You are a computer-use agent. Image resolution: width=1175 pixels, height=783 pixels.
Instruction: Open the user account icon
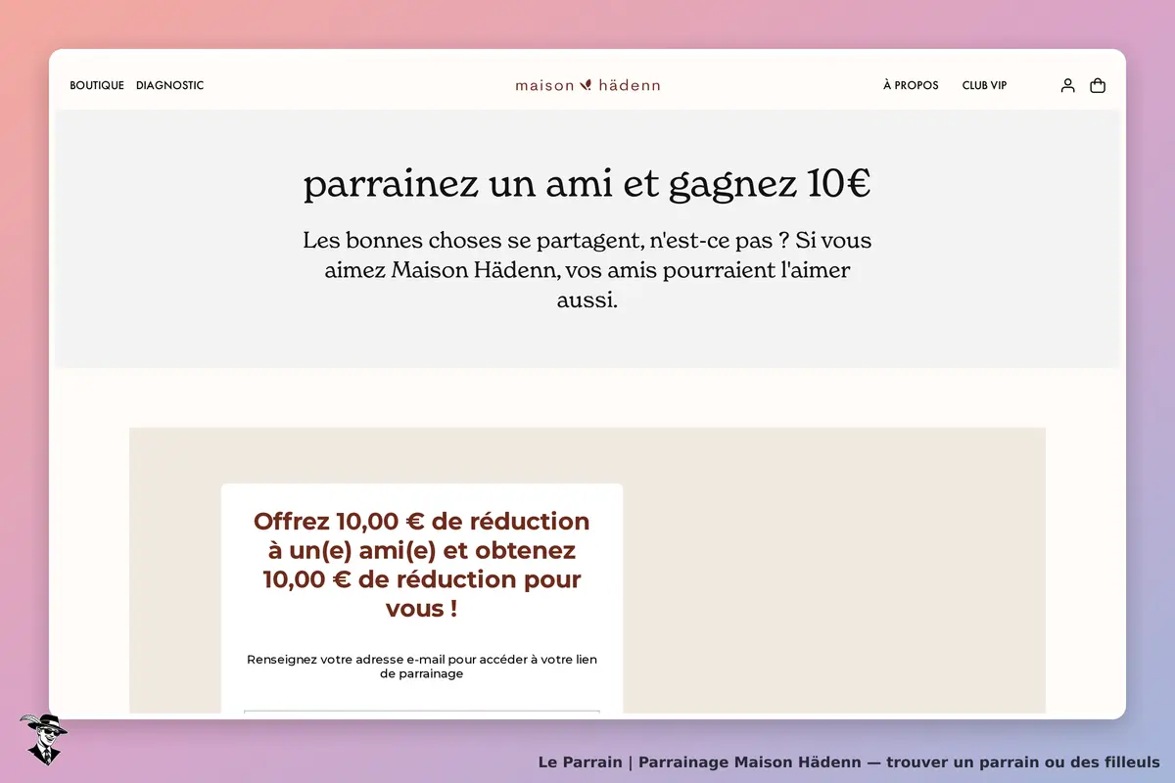point(1067,85)
